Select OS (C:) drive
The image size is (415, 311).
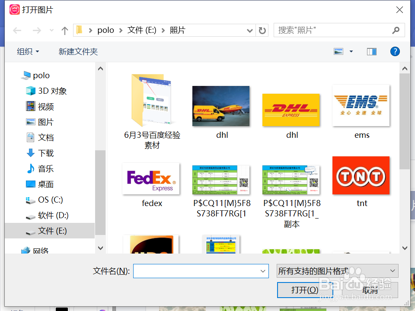pos(45,200)
